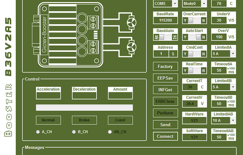Toggle the AutoStart switch
243x155 pixels.
coord(194,37)
